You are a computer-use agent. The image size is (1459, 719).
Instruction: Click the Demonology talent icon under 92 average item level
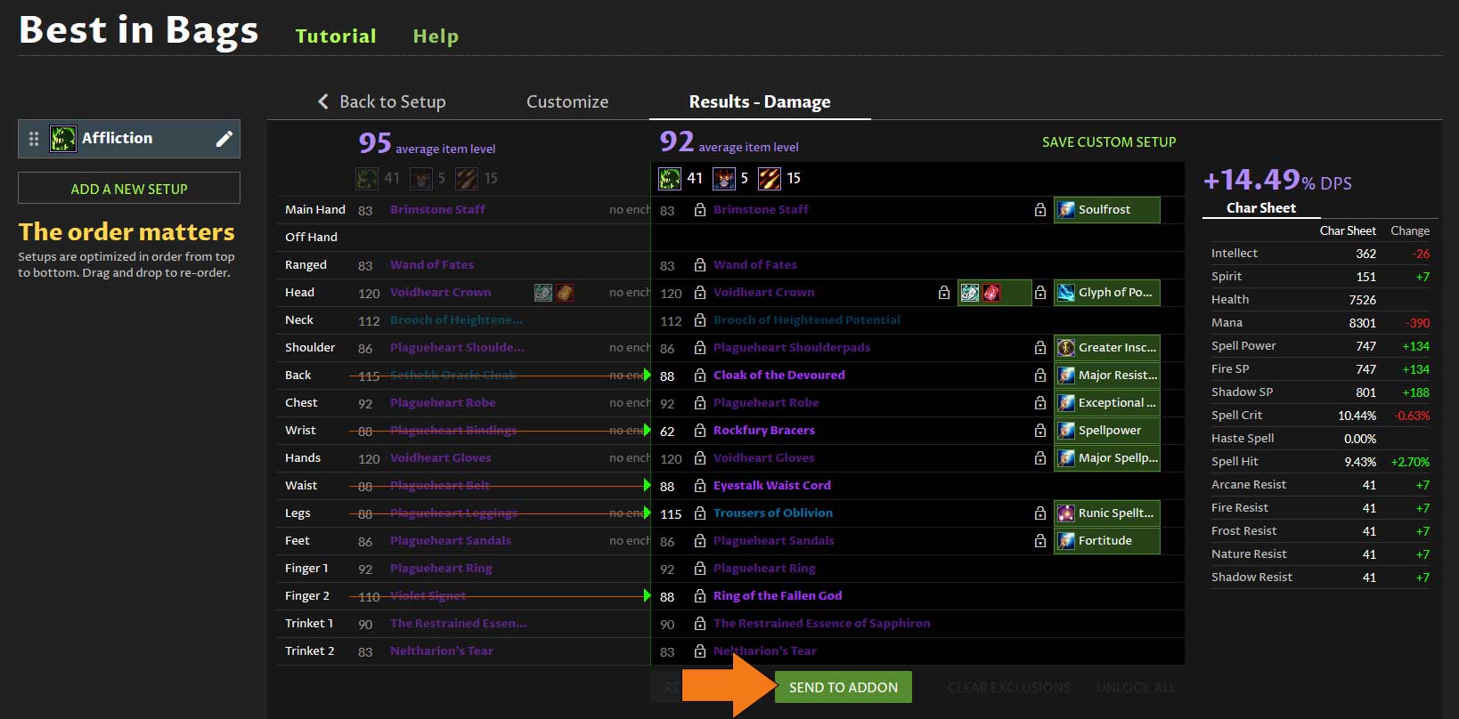click(724, 178)
